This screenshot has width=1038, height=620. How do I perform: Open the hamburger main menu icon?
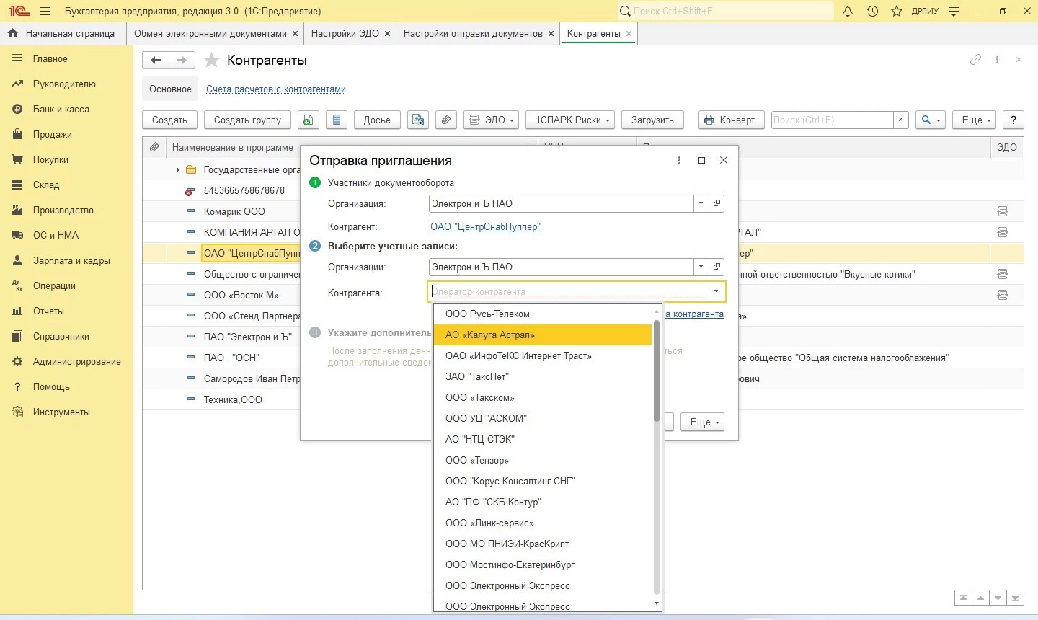45,11
